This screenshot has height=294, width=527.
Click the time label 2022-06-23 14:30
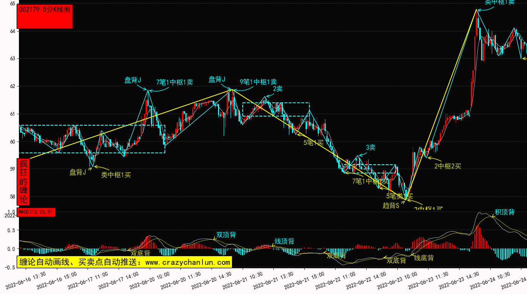click(459, 280)
